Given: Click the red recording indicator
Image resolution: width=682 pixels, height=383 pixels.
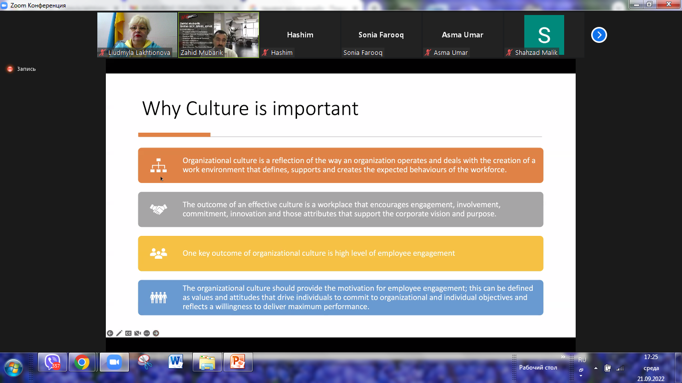Looking at the screenshot, I should point(10,69).
